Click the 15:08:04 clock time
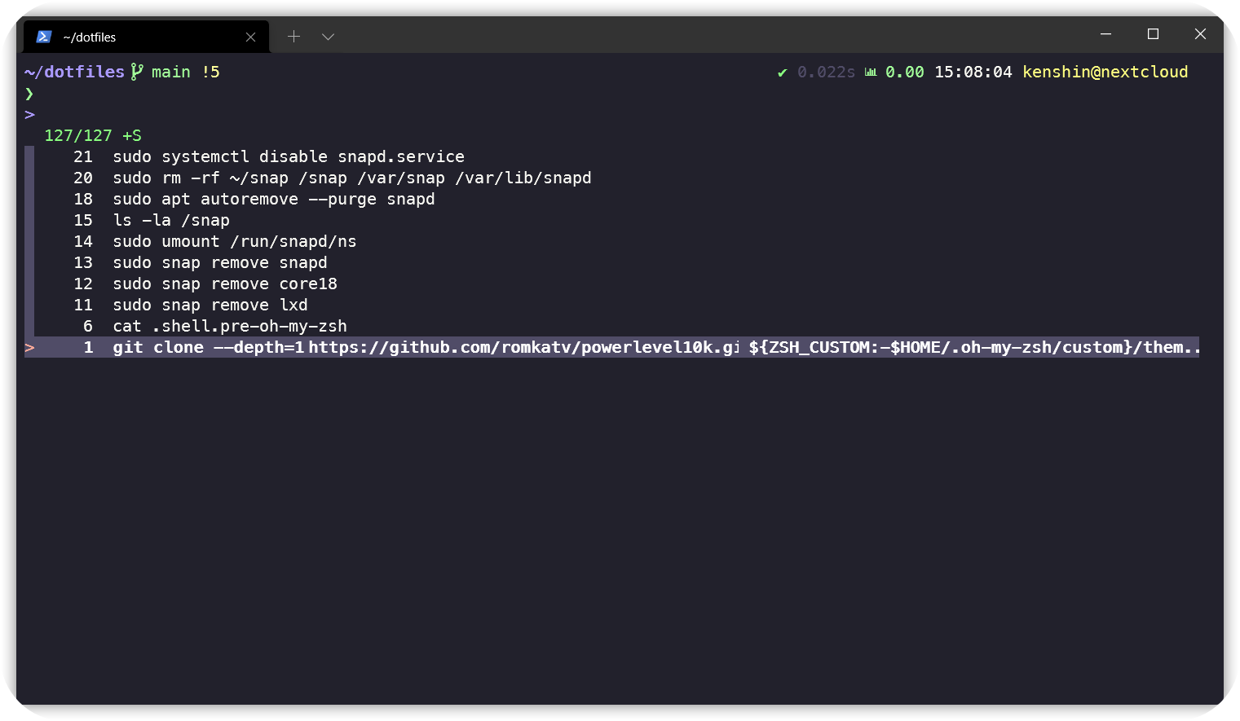This screenshot has height=721, width=1240. click(973, 72)
